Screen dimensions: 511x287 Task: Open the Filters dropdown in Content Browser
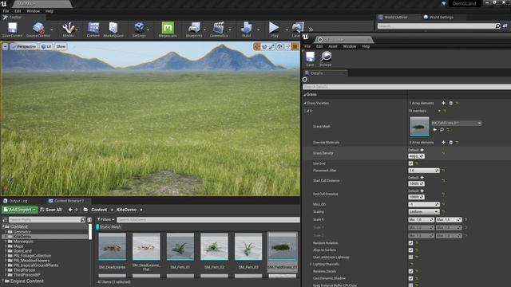106,220
